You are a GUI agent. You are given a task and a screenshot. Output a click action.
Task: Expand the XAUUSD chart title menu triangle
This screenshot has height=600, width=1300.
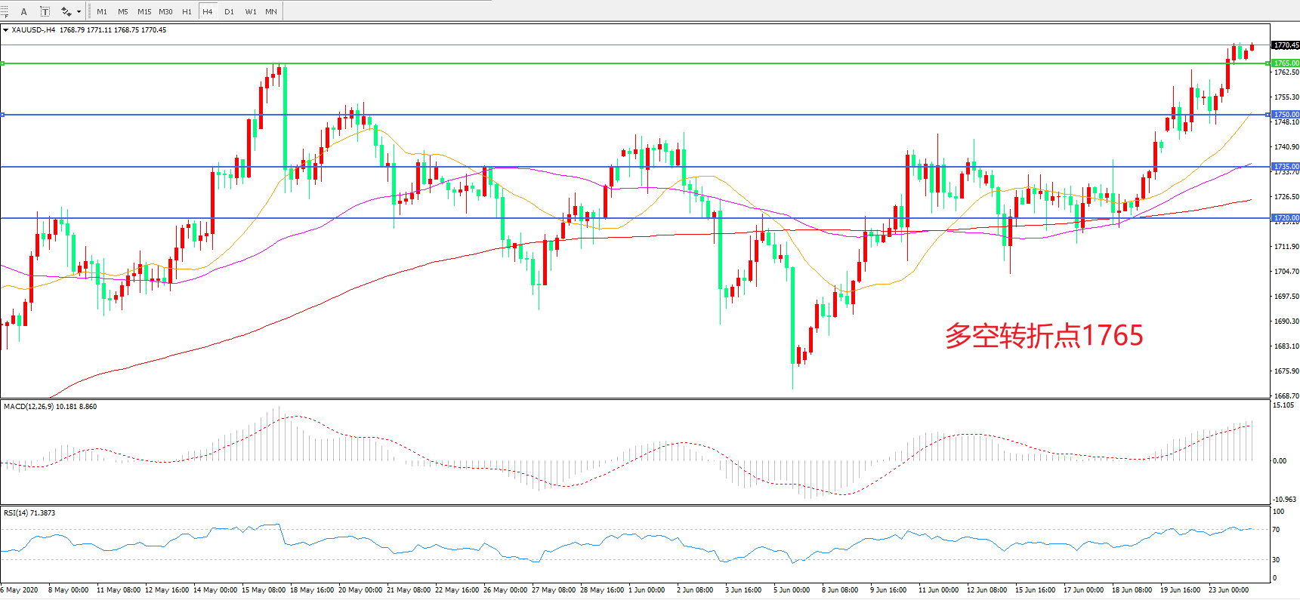[5, 30]
